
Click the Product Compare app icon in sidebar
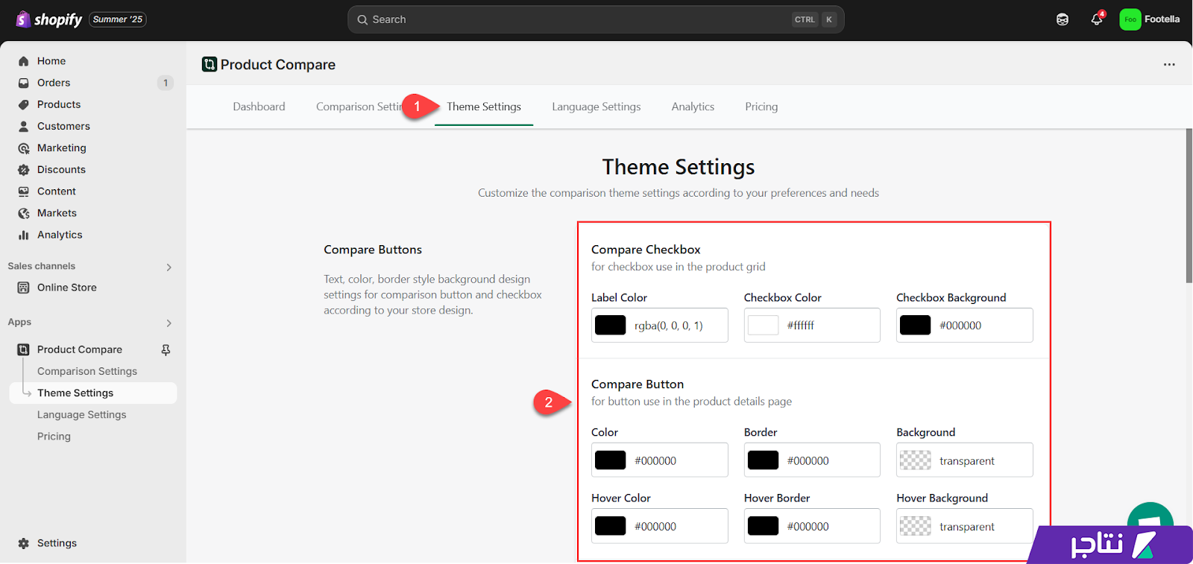(x=24, y=349)
